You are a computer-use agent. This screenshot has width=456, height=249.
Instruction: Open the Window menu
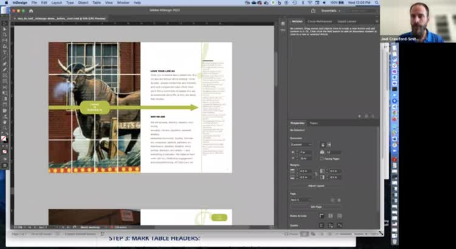click(123, 2)
